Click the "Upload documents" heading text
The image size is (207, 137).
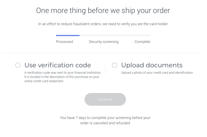[x=152, y=65]
